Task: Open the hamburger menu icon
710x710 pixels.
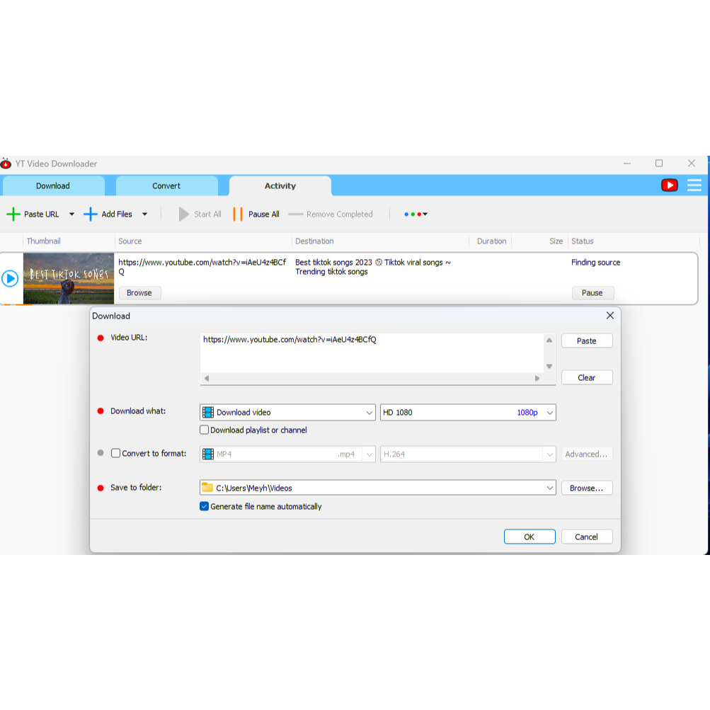Action: point(694,185)
